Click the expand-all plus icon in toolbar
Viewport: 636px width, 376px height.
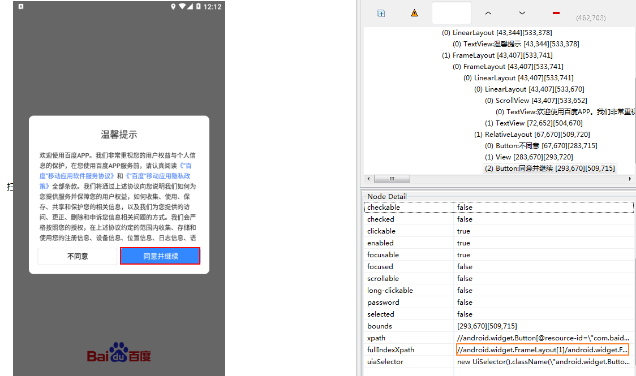[x=381, y=14]
